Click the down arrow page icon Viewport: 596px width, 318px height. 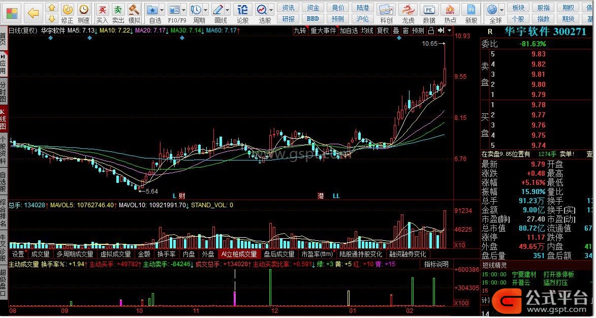pos(52,19)
